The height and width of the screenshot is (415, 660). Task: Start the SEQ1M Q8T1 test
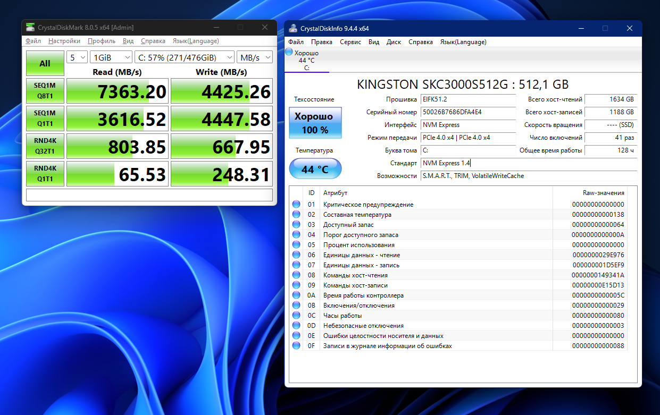click(45, 91)
